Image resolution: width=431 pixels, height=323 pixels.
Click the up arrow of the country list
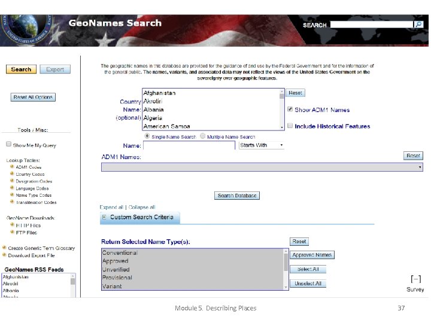pyautogui.click(x=282, y=91)
